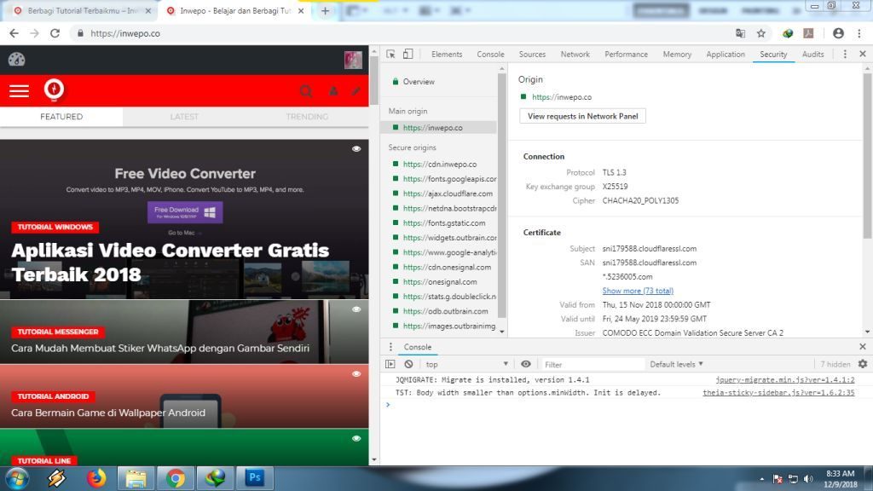The image size is (873, 491).
Task: Reload the inwepo.co page
Action: click(55, 33)
